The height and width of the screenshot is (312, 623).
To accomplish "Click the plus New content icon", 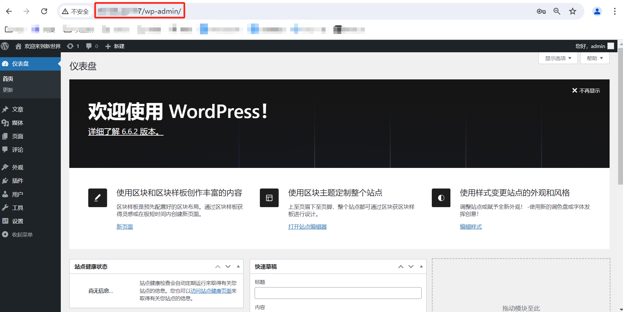I will [x=108, y=46].
